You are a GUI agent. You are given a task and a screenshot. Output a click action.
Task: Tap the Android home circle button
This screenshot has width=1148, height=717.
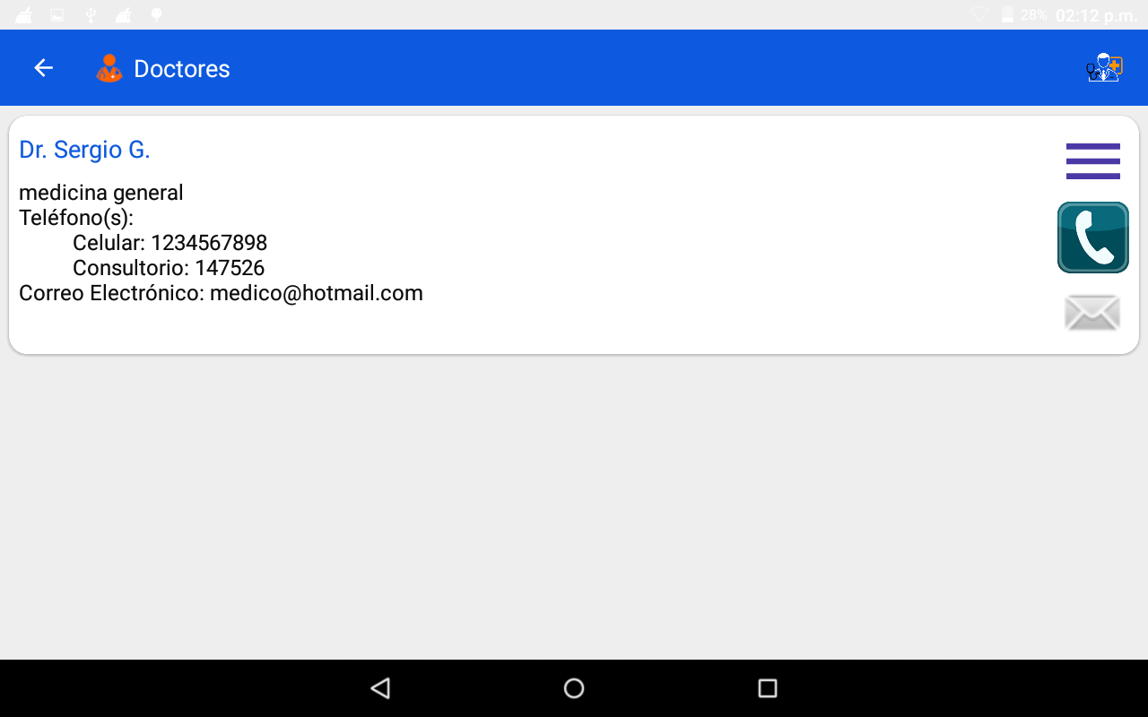pyautogui.click(x=574, y=688)
